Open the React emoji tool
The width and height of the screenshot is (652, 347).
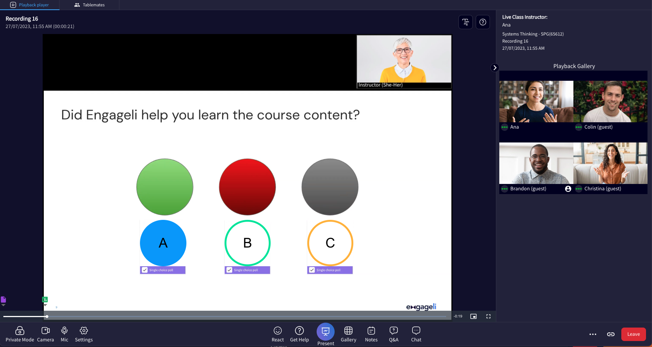point(277,334)
